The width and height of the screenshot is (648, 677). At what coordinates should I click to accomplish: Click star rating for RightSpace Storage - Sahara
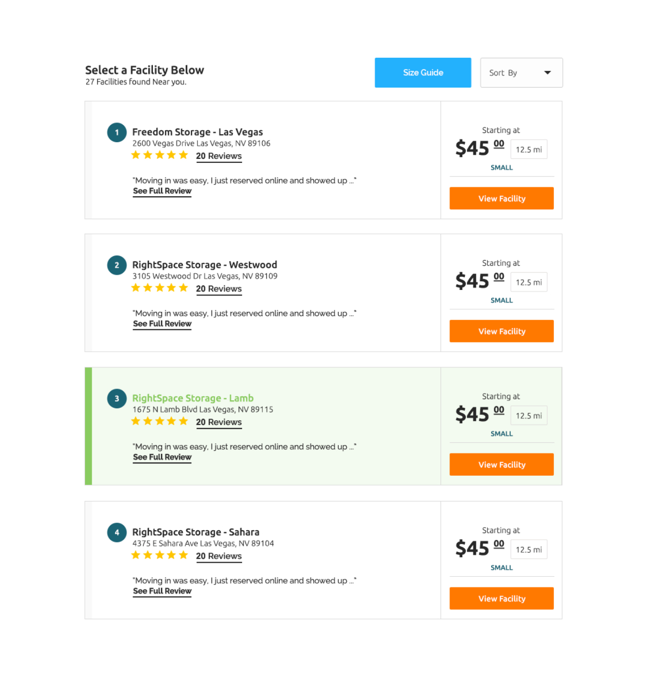pos(159,555)
